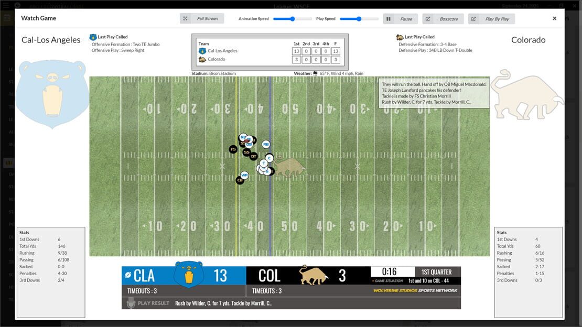Close the Watch Game dialog
Screen dimensions: 582x327
point(555,18)
